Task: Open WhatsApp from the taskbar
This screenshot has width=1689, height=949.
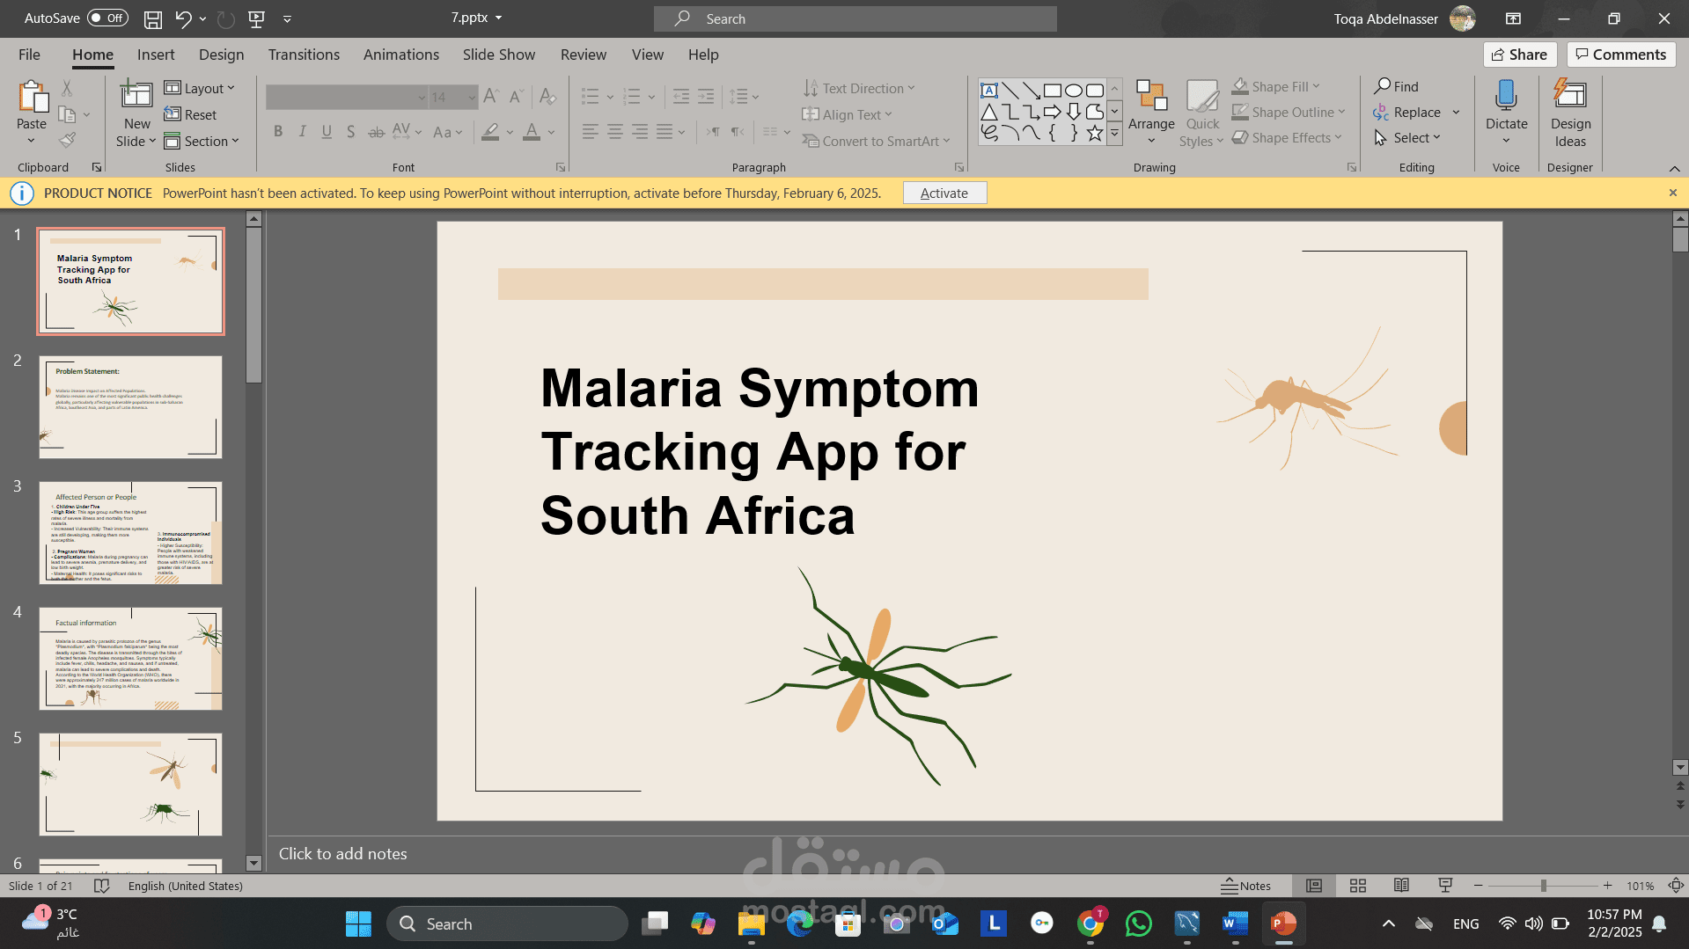Action: pyautogui.click(x=1138, y=923)
